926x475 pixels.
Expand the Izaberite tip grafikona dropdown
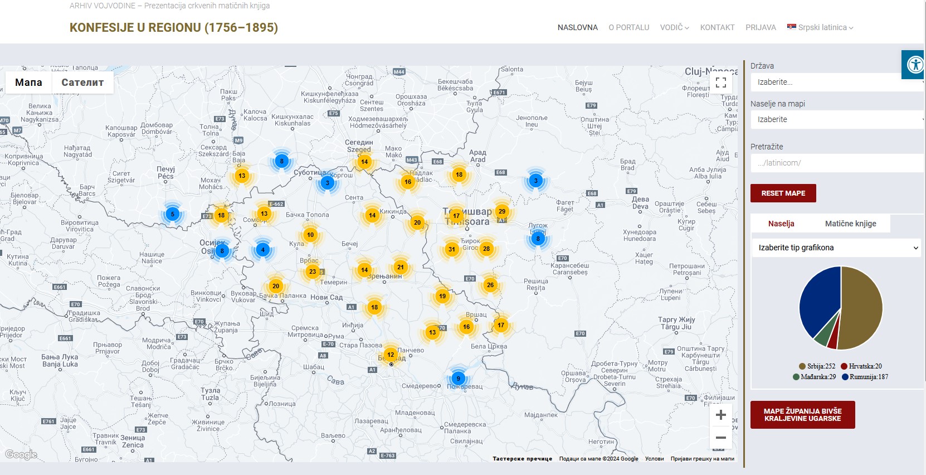(836, 248)
